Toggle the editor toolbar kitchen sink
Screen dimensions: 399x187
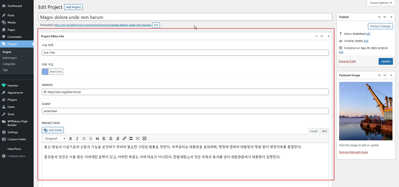point(144,138)
